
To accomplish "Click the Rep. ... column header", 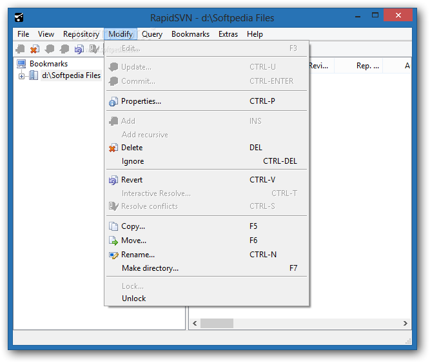I will (358, 66).
